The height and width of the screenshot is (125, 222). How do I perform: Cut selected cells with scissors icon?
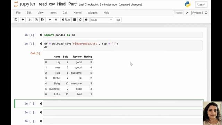(x=30, y=20)
